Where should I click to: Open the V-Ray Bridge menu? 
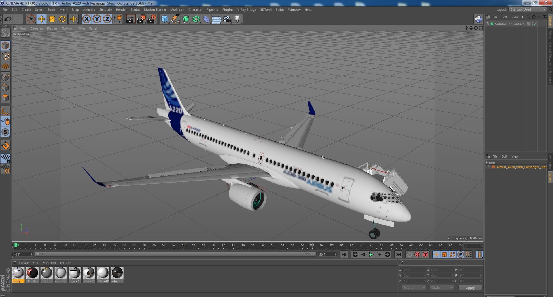click(247, 10)
